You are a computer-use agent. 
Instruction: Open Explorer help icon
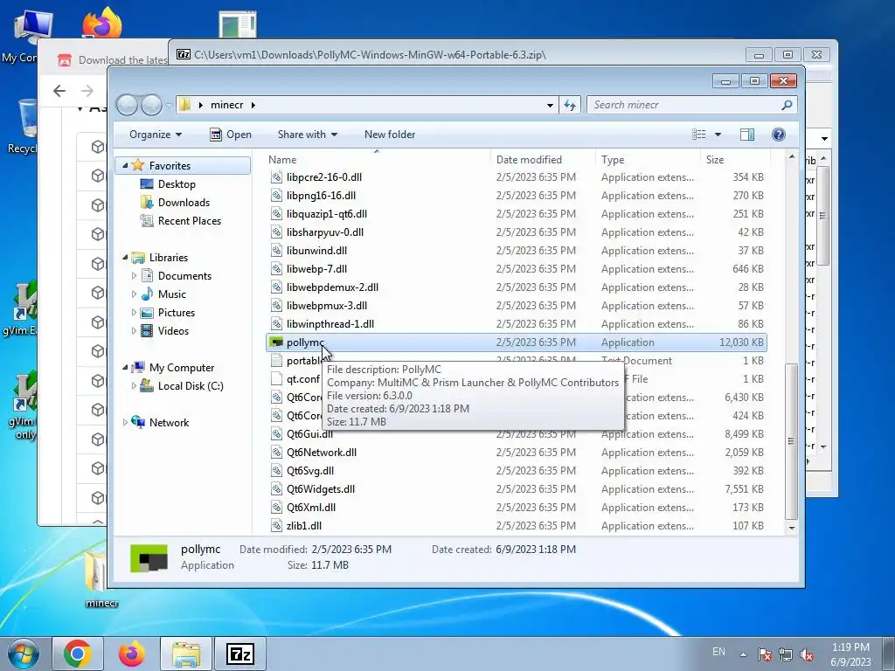778,135
